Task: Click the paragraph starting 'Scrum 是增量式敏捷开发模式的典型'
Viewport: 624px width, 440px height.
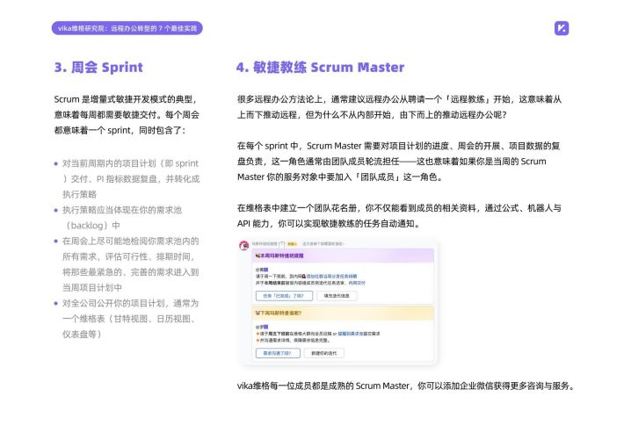Action: 127,114
